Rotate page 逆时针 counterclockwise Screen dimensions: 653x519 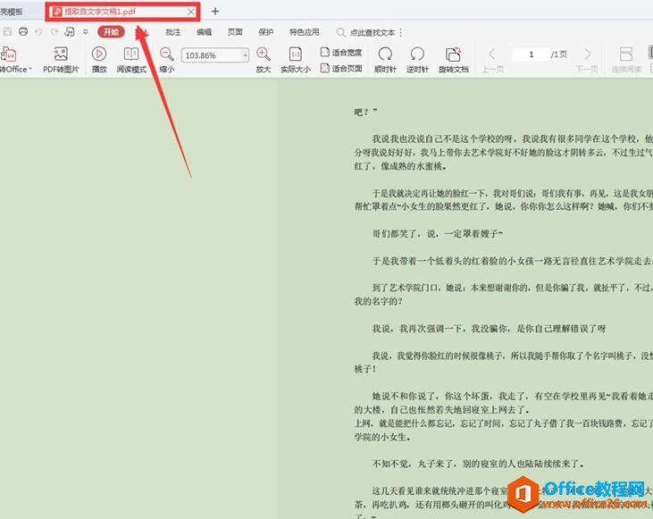click(x=417, y=60)
